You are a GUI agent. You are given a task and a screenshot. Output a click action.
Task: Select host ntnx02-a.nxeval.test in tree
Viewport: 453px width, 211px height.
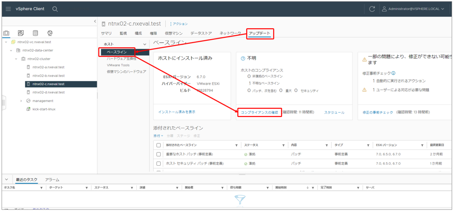tap(48, 67)
